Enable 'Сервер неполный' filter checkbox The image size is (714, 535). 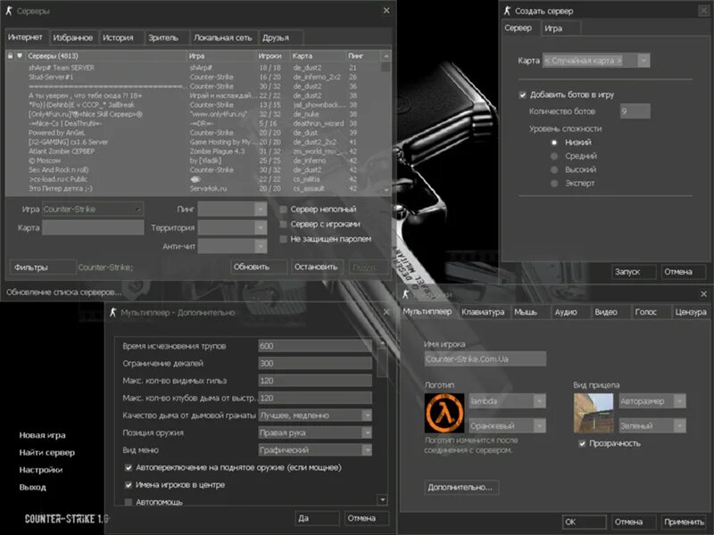283,210
